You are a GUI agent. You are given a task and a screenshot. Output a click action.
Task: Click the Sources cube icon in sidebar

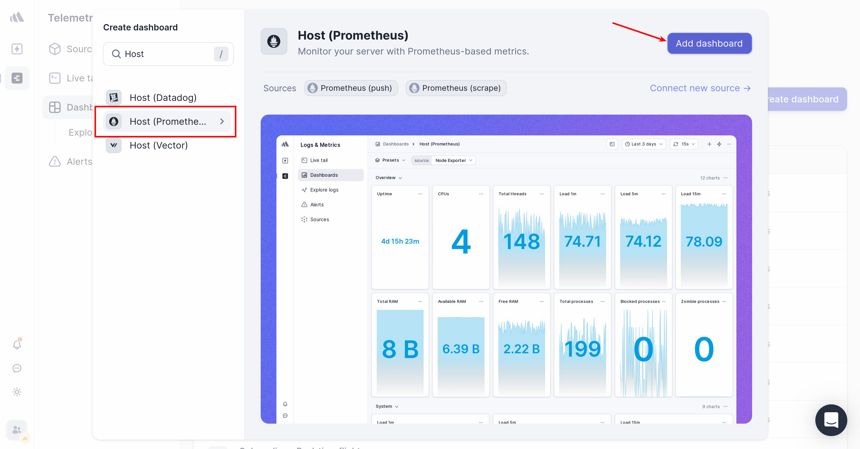[55, 49]
